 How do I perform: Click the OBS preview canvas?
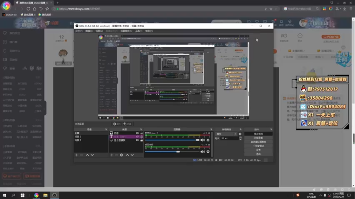click(x=174, y=77)
